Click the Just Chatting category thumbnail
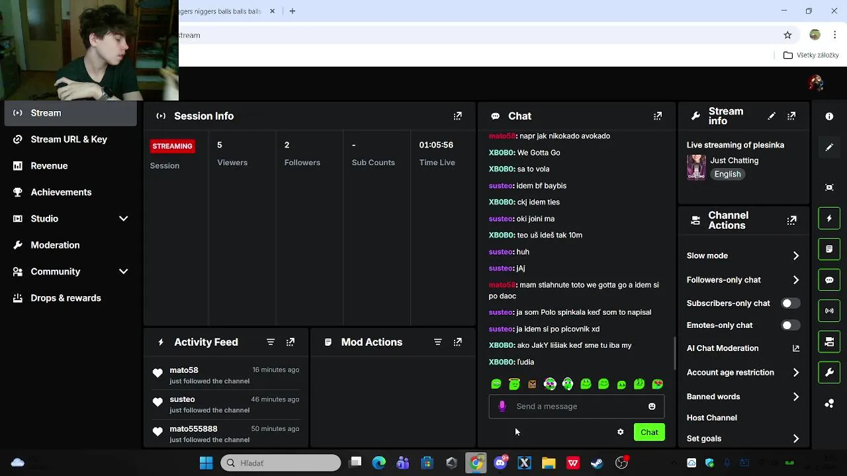The image size is (847, 476). pos(696,168)
